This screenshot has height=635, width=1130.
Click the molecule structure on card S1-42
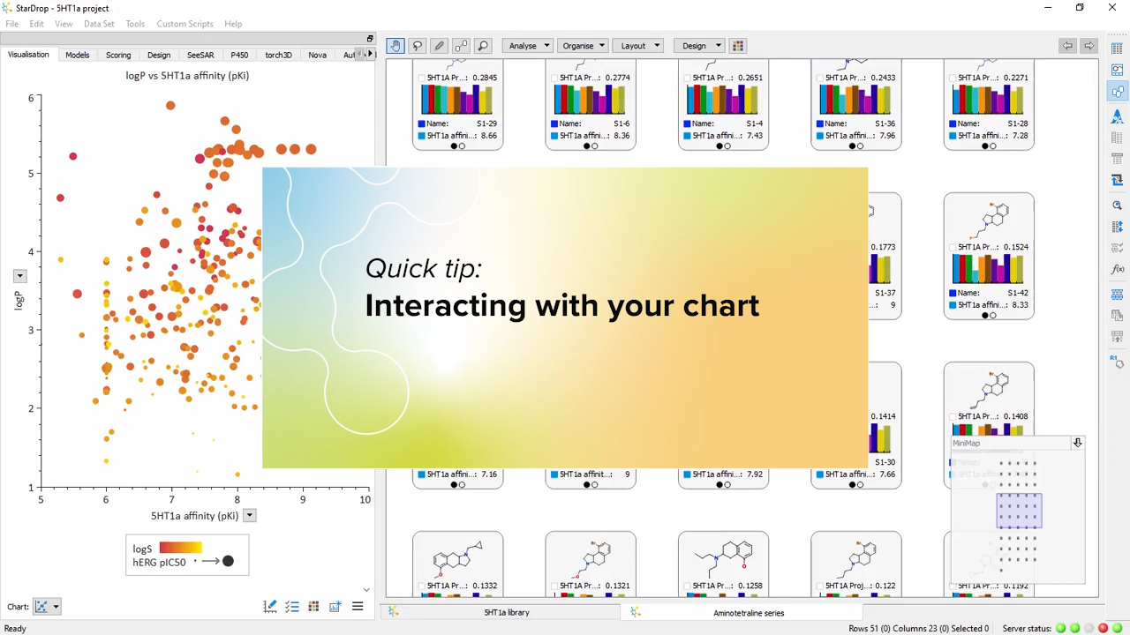[x=989, y=220]
